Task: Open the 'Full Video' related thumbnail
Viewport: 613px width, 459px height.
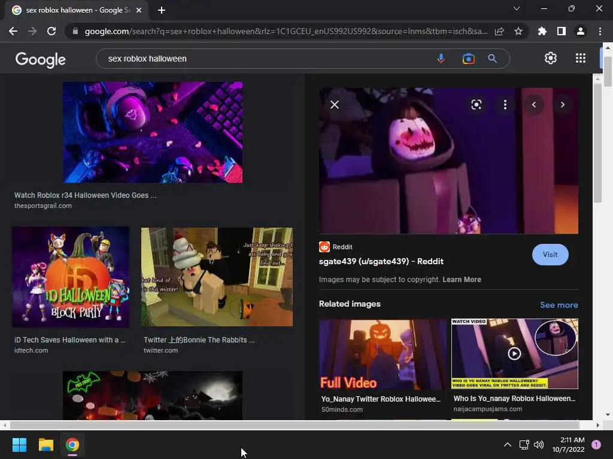Action: click(x=383, y=354)
